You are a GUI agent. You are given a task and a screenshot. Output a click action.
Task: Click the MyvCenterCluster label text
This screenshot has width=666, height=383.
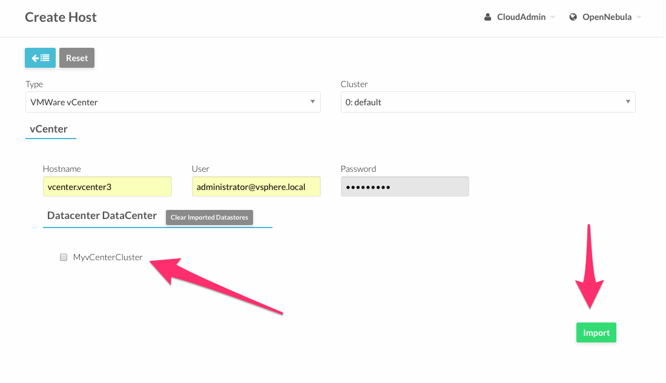[108, 257]
